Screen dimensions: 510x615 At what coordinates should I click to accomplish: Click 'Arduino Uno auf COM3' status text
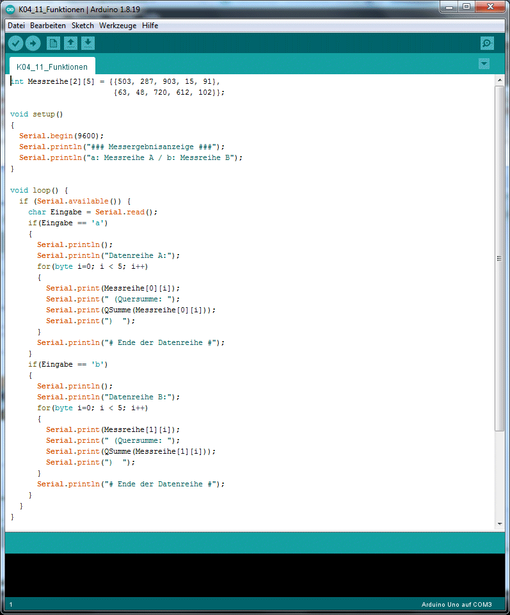click(457, 604)
